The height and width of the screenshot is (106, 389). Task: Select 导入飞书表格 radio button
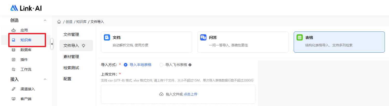tap(161, 65)
